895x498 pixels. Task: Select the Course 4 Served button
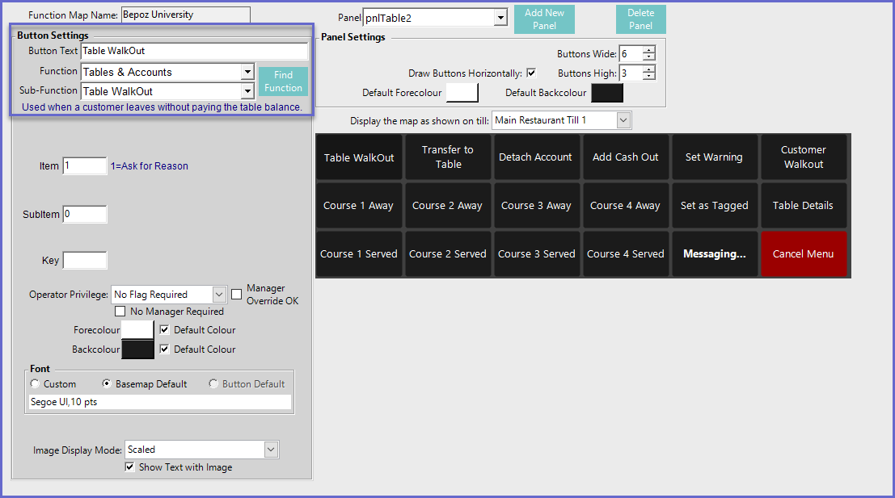(626, 254)
